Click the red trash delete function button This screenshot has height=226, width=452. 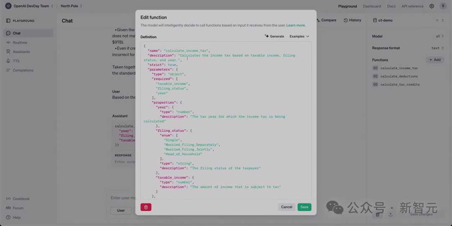(146, 207)
